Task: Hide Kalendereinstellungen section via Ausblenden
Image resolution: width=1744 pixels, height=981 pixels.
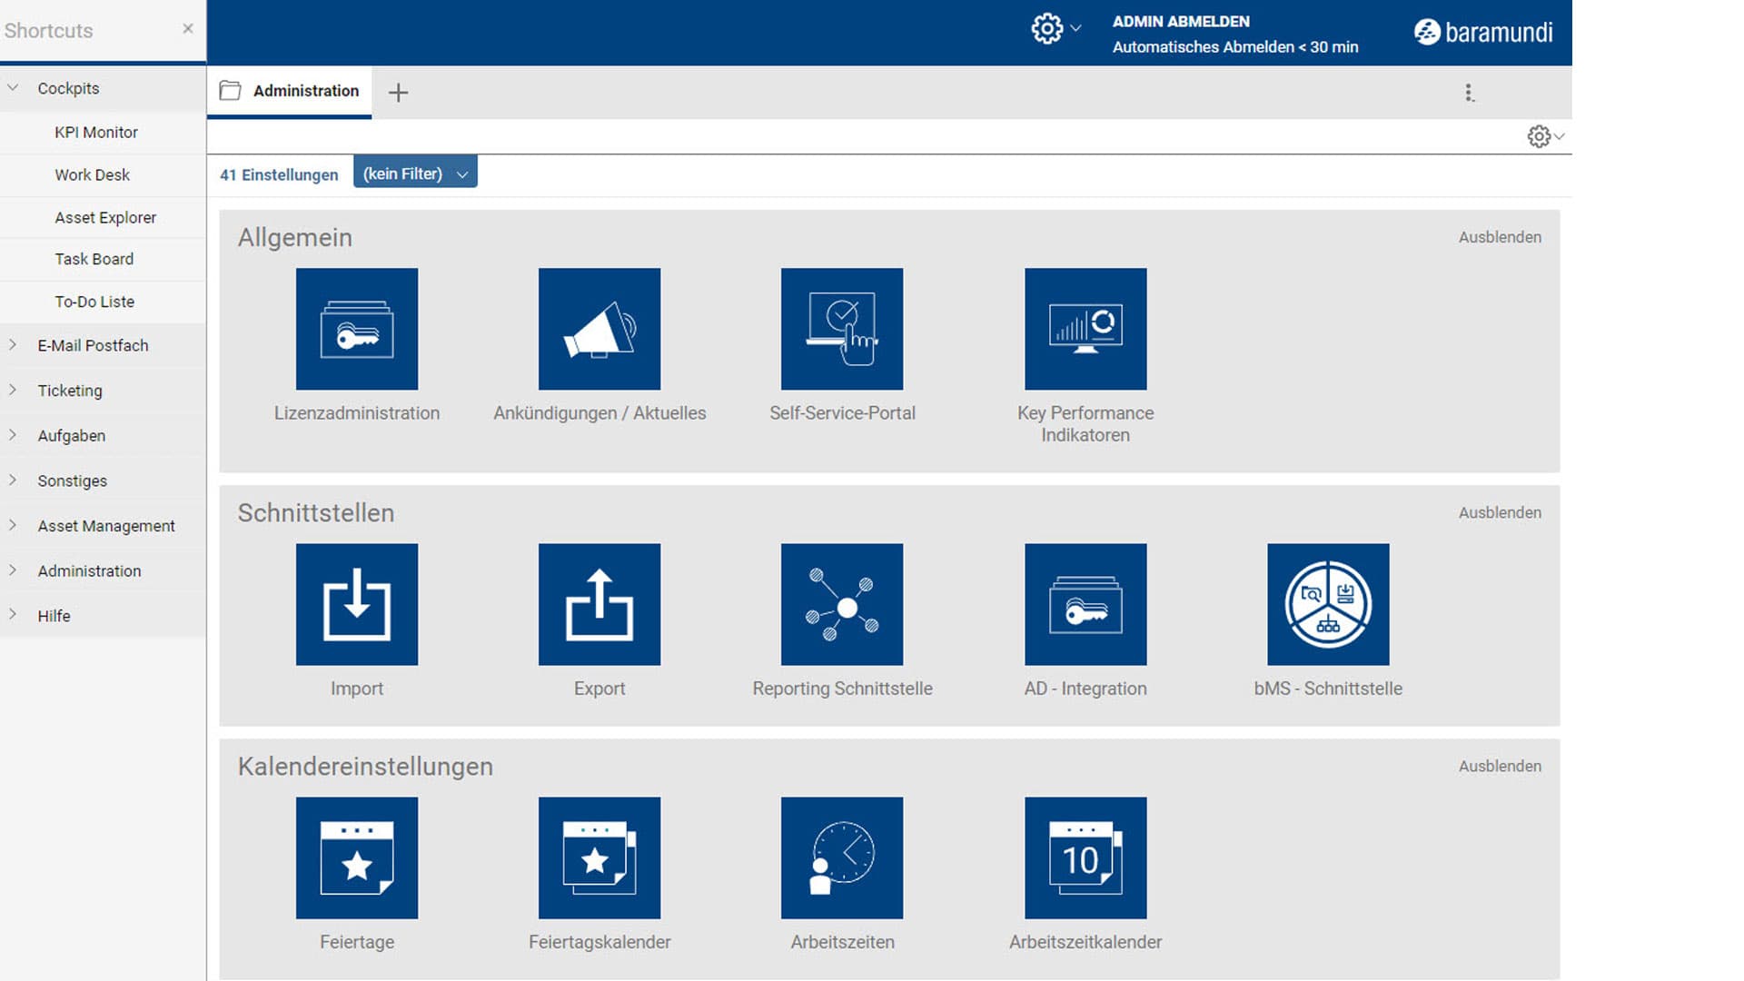Action: [1500, 766]
